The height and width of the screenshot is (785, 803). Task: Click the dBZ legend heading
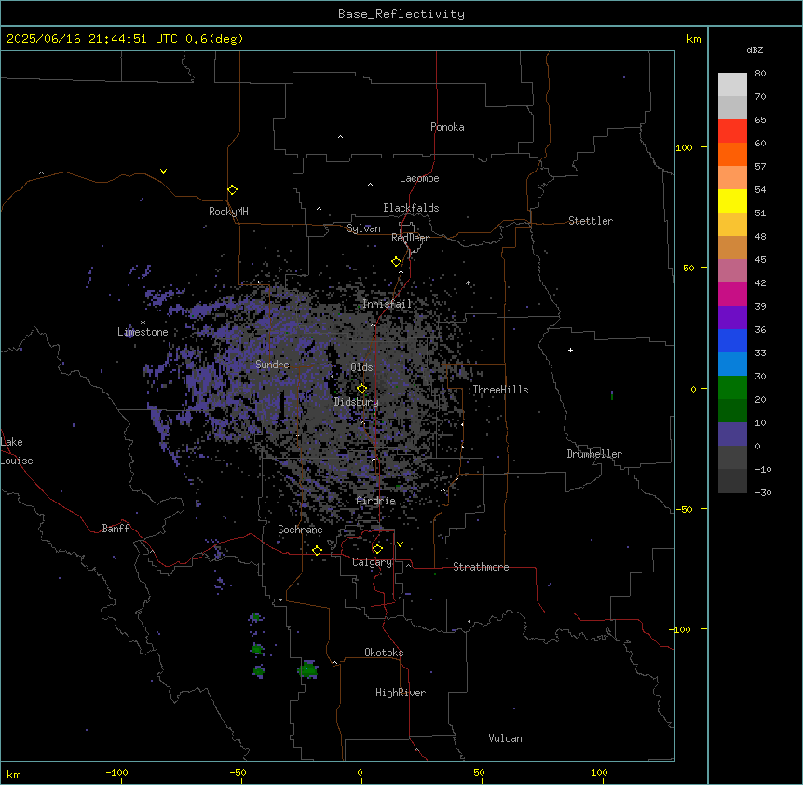[755, 49]
